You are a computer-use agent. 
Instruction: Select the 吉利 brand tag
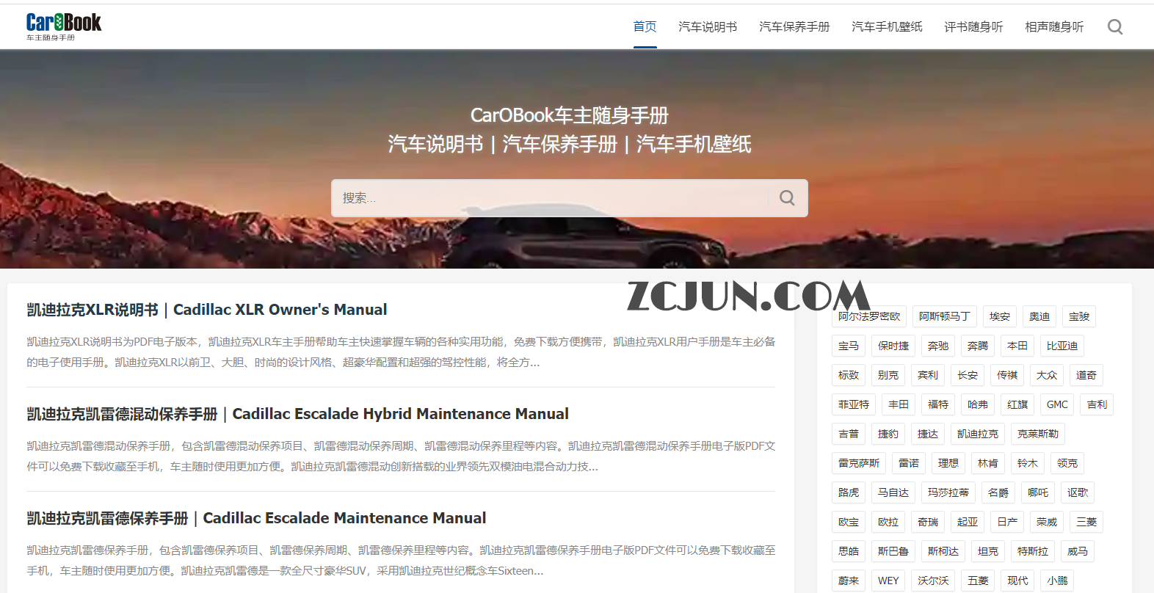(x=1097, y=404)
